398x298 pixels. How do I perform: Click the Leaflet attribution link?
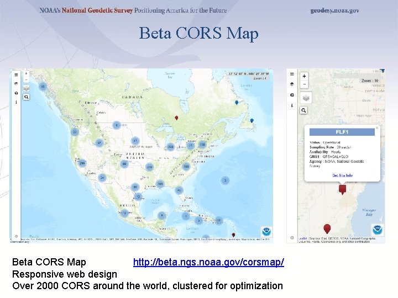(x=302, y=238)
